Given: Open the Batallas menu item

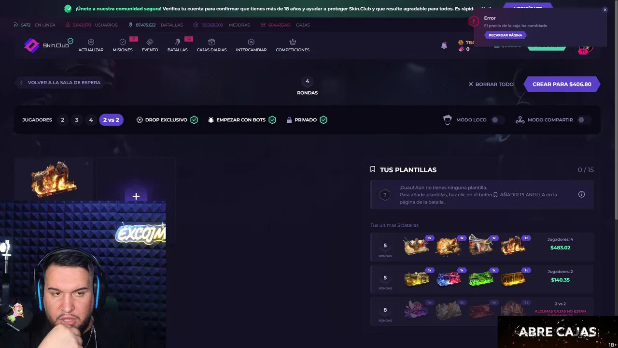Looking at the screenshot, I should coord(177,45).
